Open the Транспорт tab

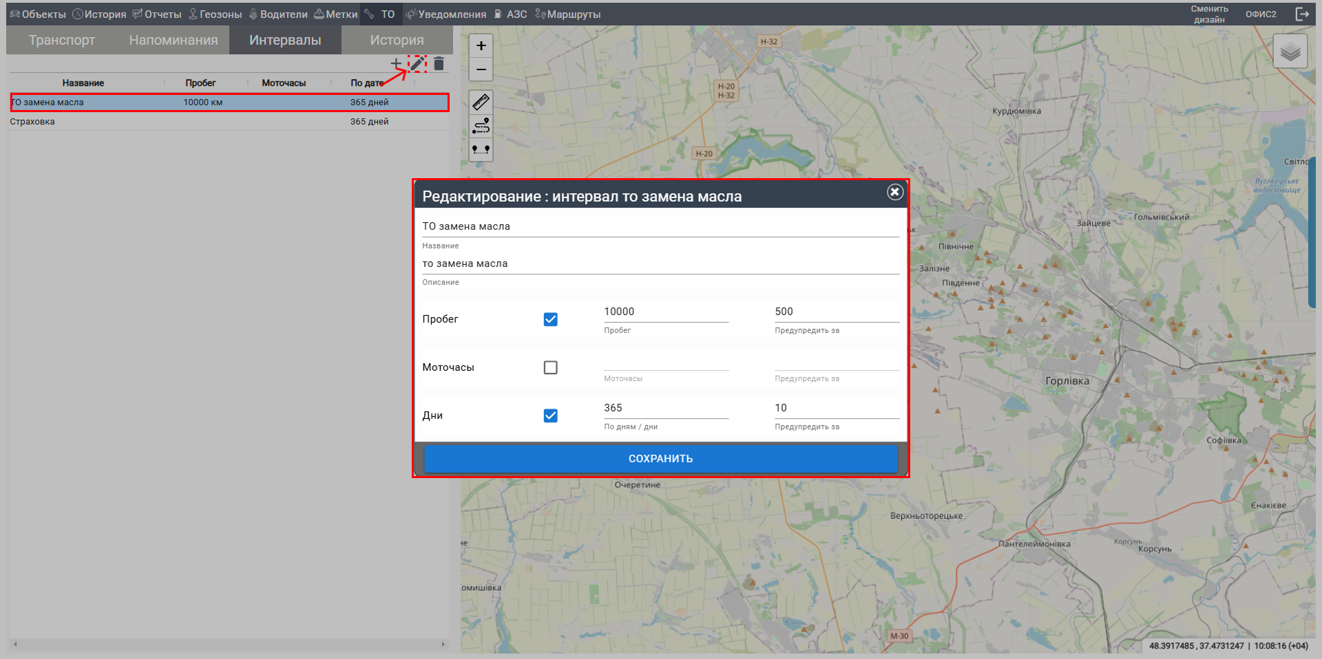[62, 40]
